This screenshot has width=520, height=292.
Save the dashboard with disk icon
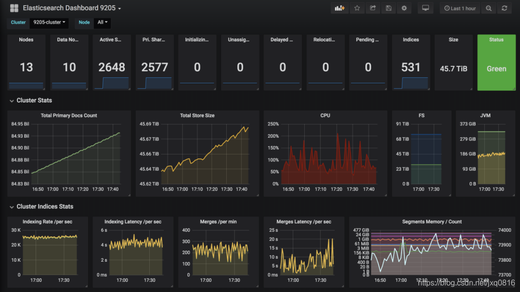(x=389, y=8)
